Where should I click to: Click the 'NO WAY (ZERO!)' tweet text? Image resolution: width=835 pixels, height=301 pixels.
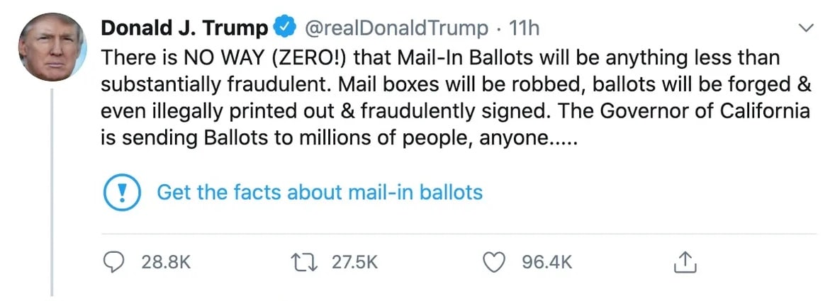point(233,57)
